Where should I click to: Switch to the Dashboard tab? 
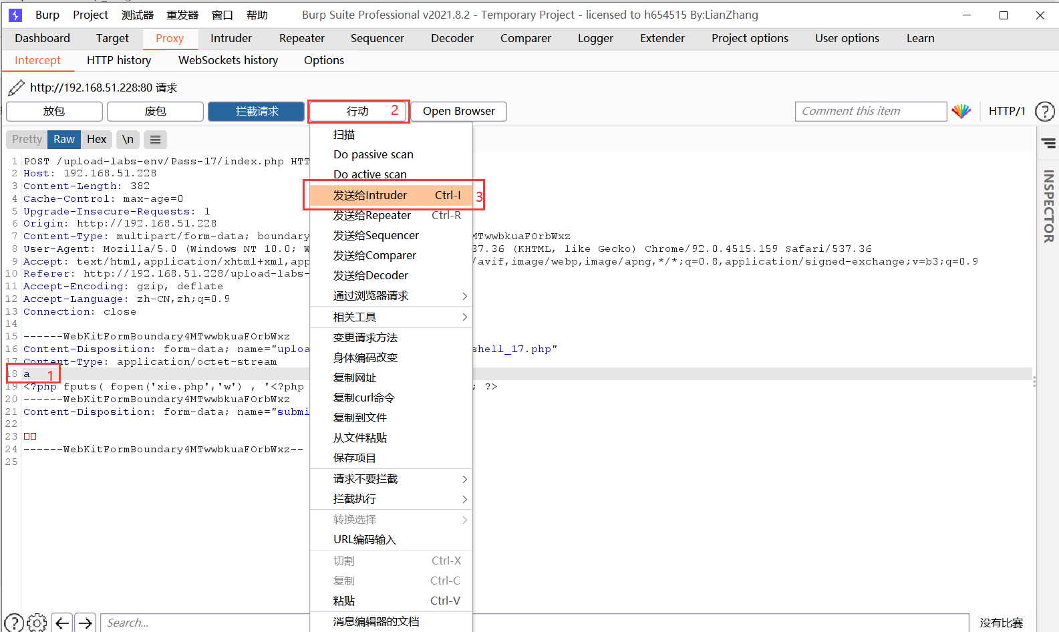tap(42, 38)
